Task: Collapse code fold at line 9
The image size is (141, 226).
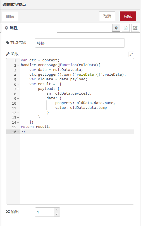Action: pyautogui.click(x=18, y=99)
